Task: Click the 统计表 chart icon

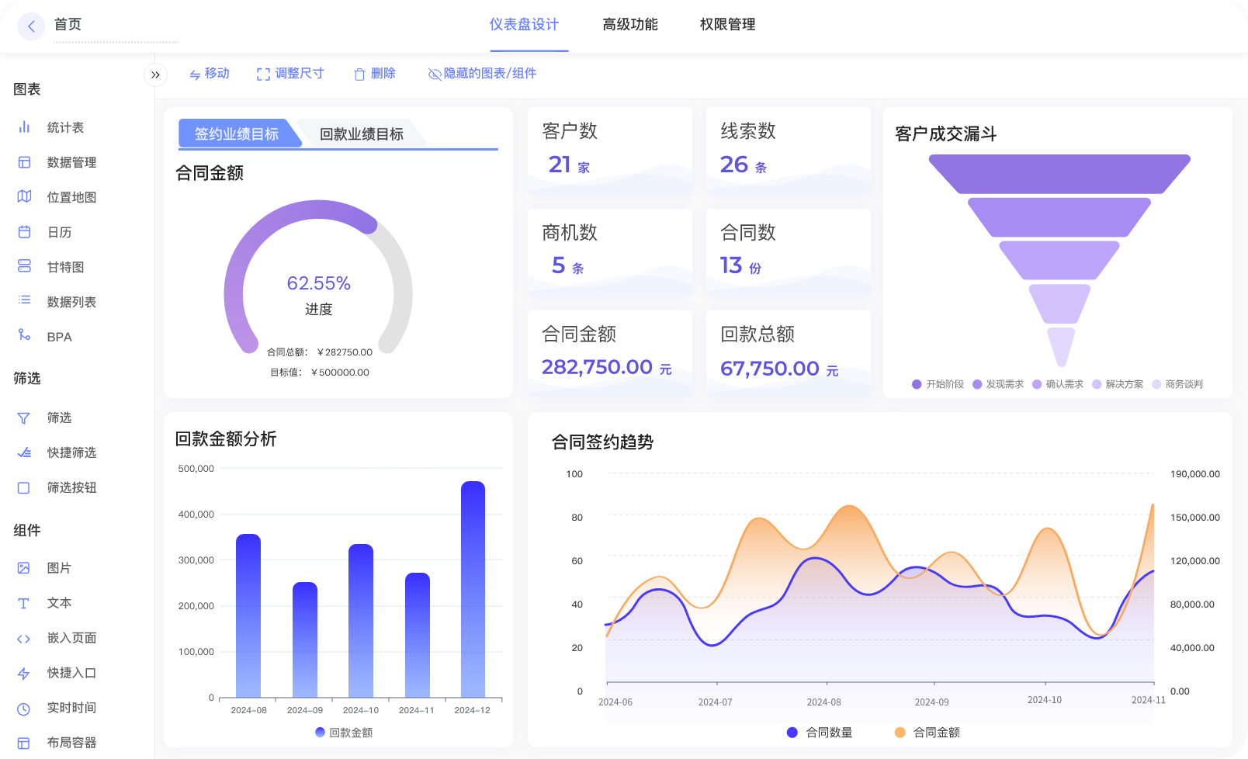Action: 24,127
